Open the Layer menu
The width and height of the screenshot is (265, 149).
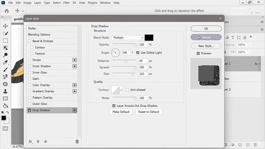click(x=38, y=3)
